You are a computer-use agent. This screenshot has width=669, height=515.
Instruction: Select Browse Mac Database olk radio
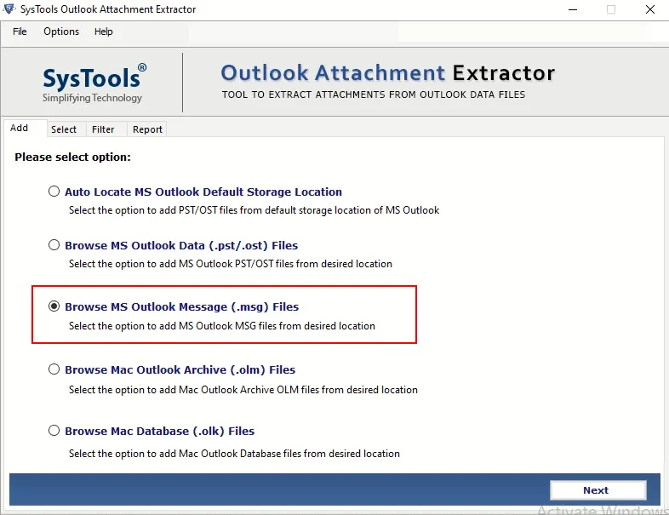54,431
